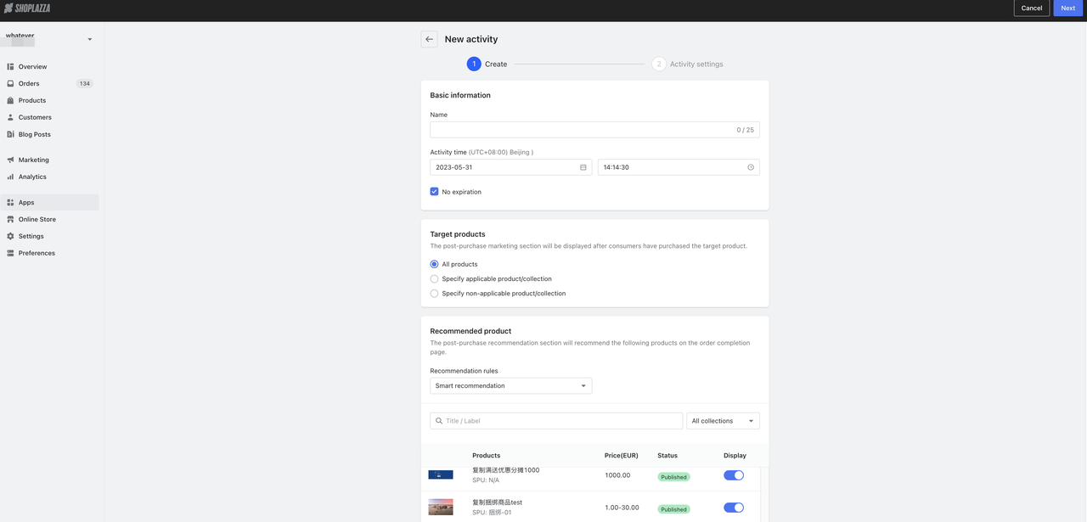Click the SPU: 捆绑-01 text
The image size is (1087, 522).
492,513
